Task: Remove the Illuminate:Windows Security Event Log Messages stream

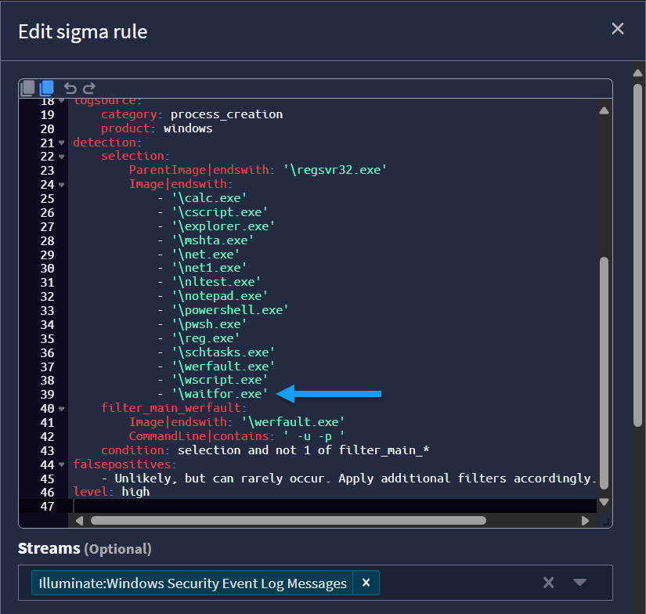Action: [366, 583]
